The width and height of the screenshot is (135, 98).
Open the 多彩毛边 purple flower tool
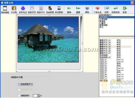(x=23, y=8)
